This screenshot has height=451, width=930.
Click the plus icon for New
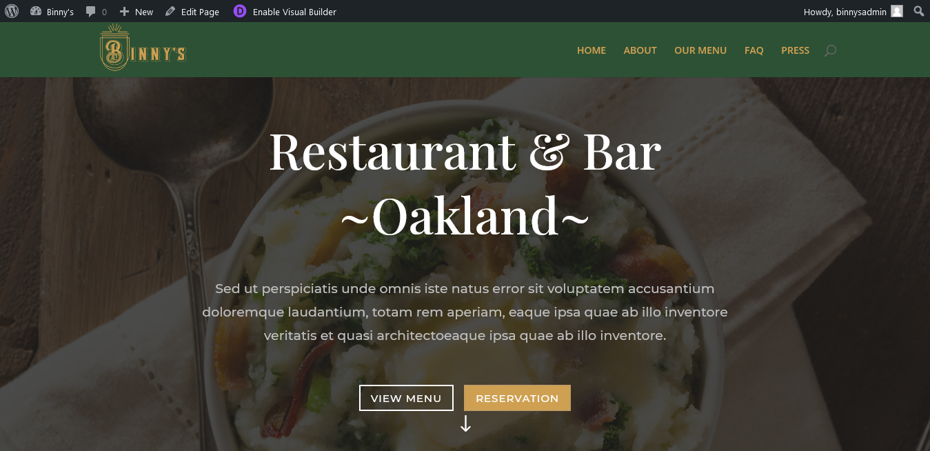[x=124, y=12]
